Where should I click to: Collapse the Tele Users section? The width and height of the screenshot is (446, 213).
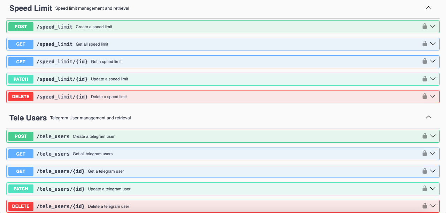click(x=429, y=117)
